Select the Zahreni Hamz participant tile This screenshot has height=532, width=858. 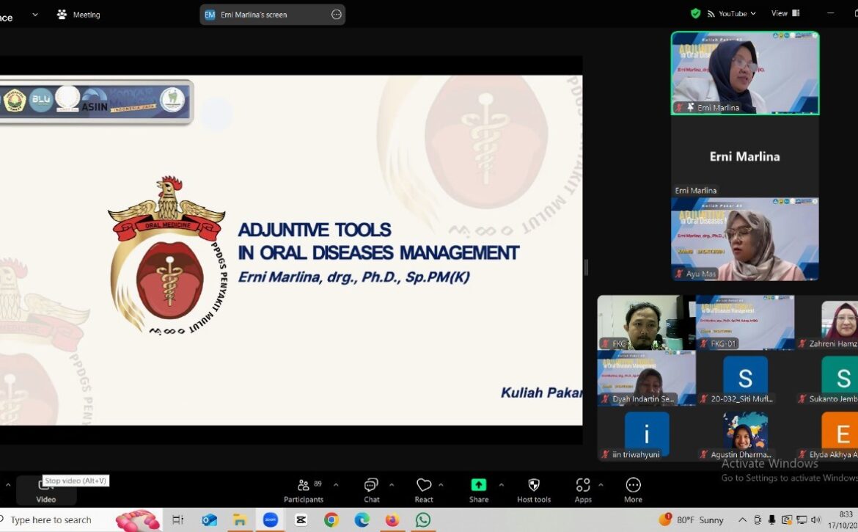(x=828, y=322)
